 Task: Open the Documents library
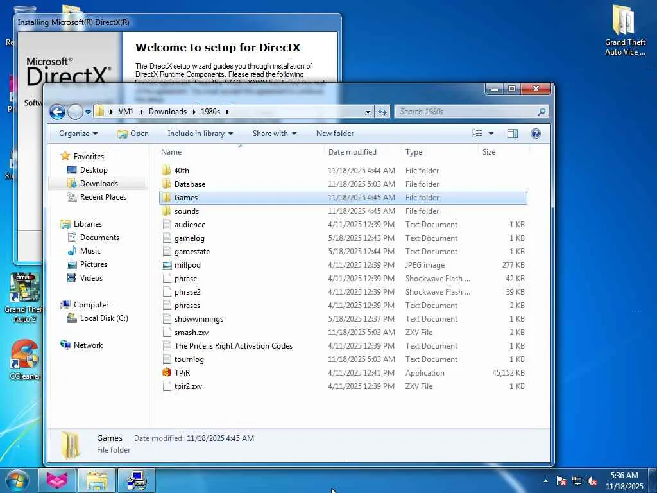[x=99, y=238]
